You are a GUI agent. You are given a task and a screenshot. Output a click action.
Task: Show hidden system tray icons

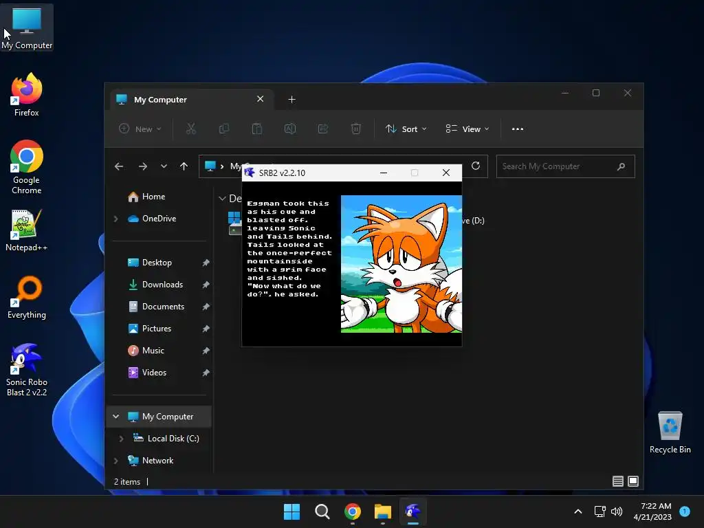coord(578,511)
